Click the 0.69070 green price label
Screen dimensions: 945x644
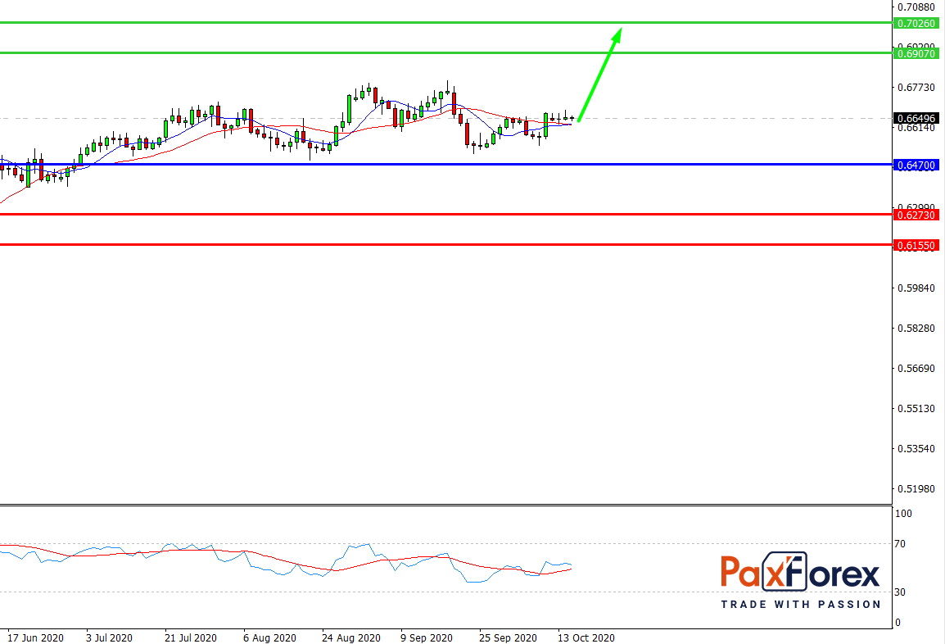pyautogui.click(x=916, y=54)
